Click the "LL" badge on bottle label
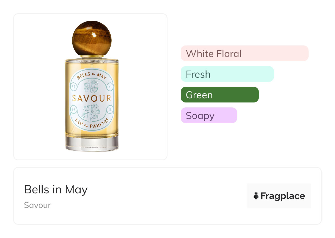Image resolution: width=335 pixels, height=238 pixels. (110, 109)
